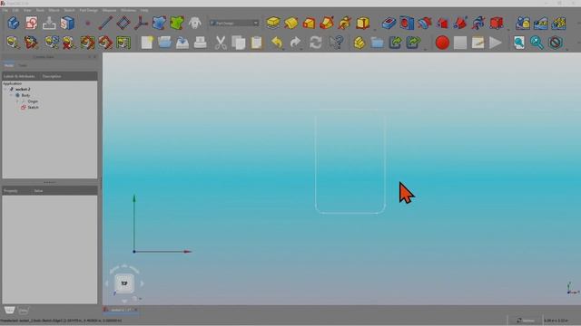Image resolution: width=581 pixels, height=326 pixels.
Task: Select the Revolution tool
Action: pos(290,23)
